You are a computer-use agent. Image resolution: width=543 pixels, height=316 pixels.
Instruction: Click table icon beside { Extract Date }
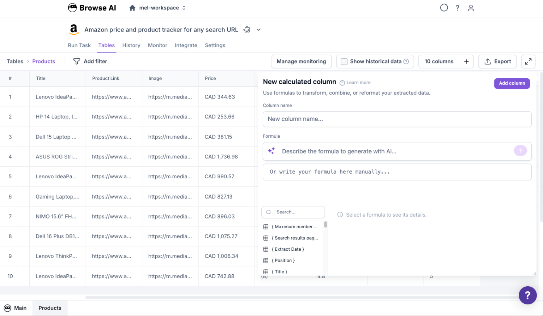click(x=266, y=249)
